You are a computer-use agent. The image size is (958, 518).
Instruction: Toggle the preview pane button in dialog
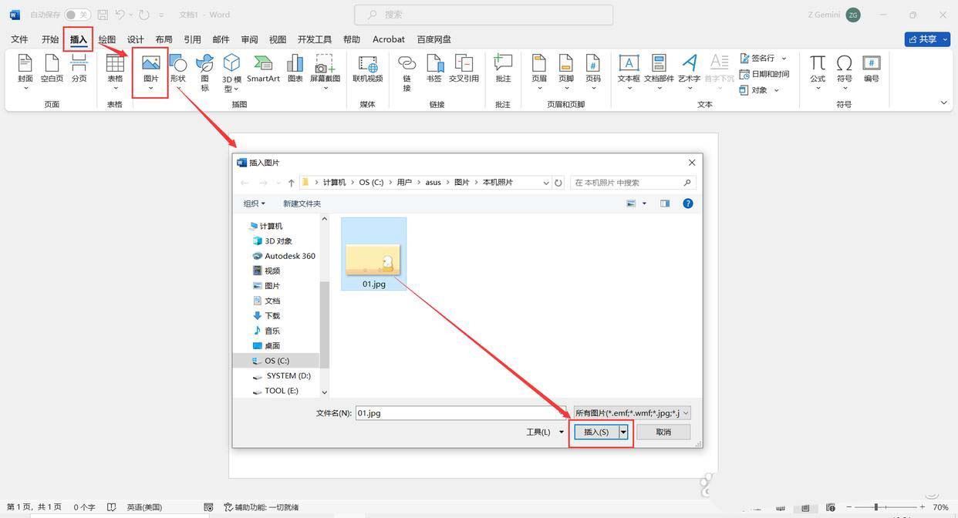(665, 203)
